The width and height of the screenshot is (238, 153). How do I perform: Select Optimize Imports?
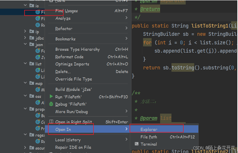click(88, 64)
